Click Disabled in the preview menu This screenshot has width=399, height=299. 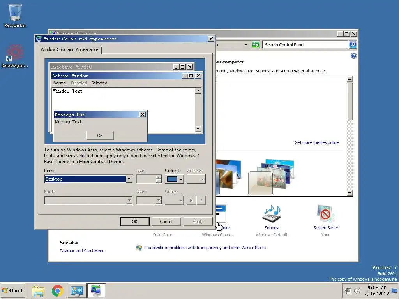pyautogui.click(x=79, y=83)
